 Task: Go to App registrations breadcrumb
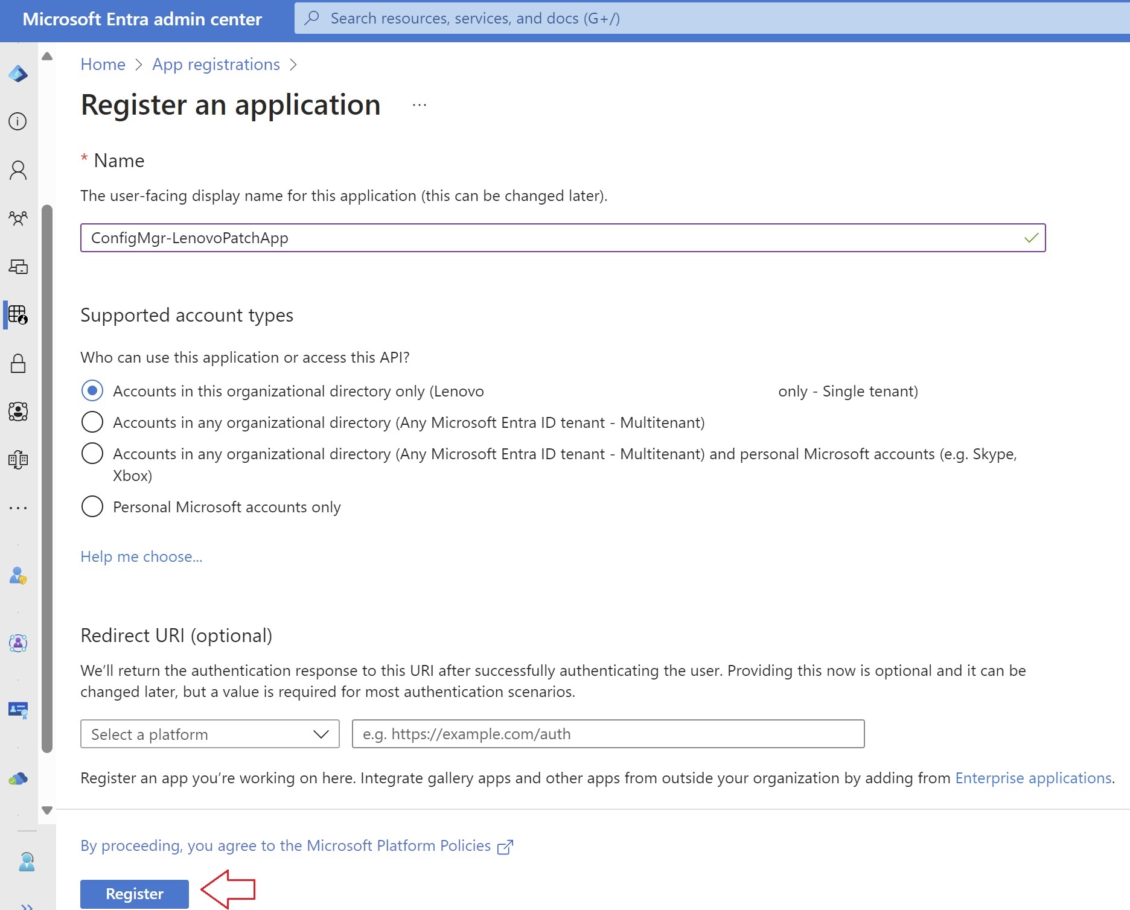216,65
